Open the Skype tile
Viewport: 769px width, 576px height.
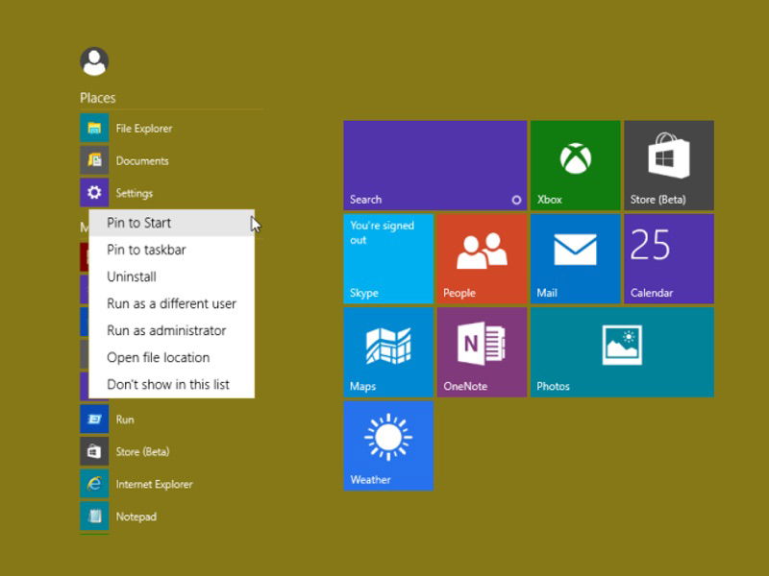click(388, 259)
